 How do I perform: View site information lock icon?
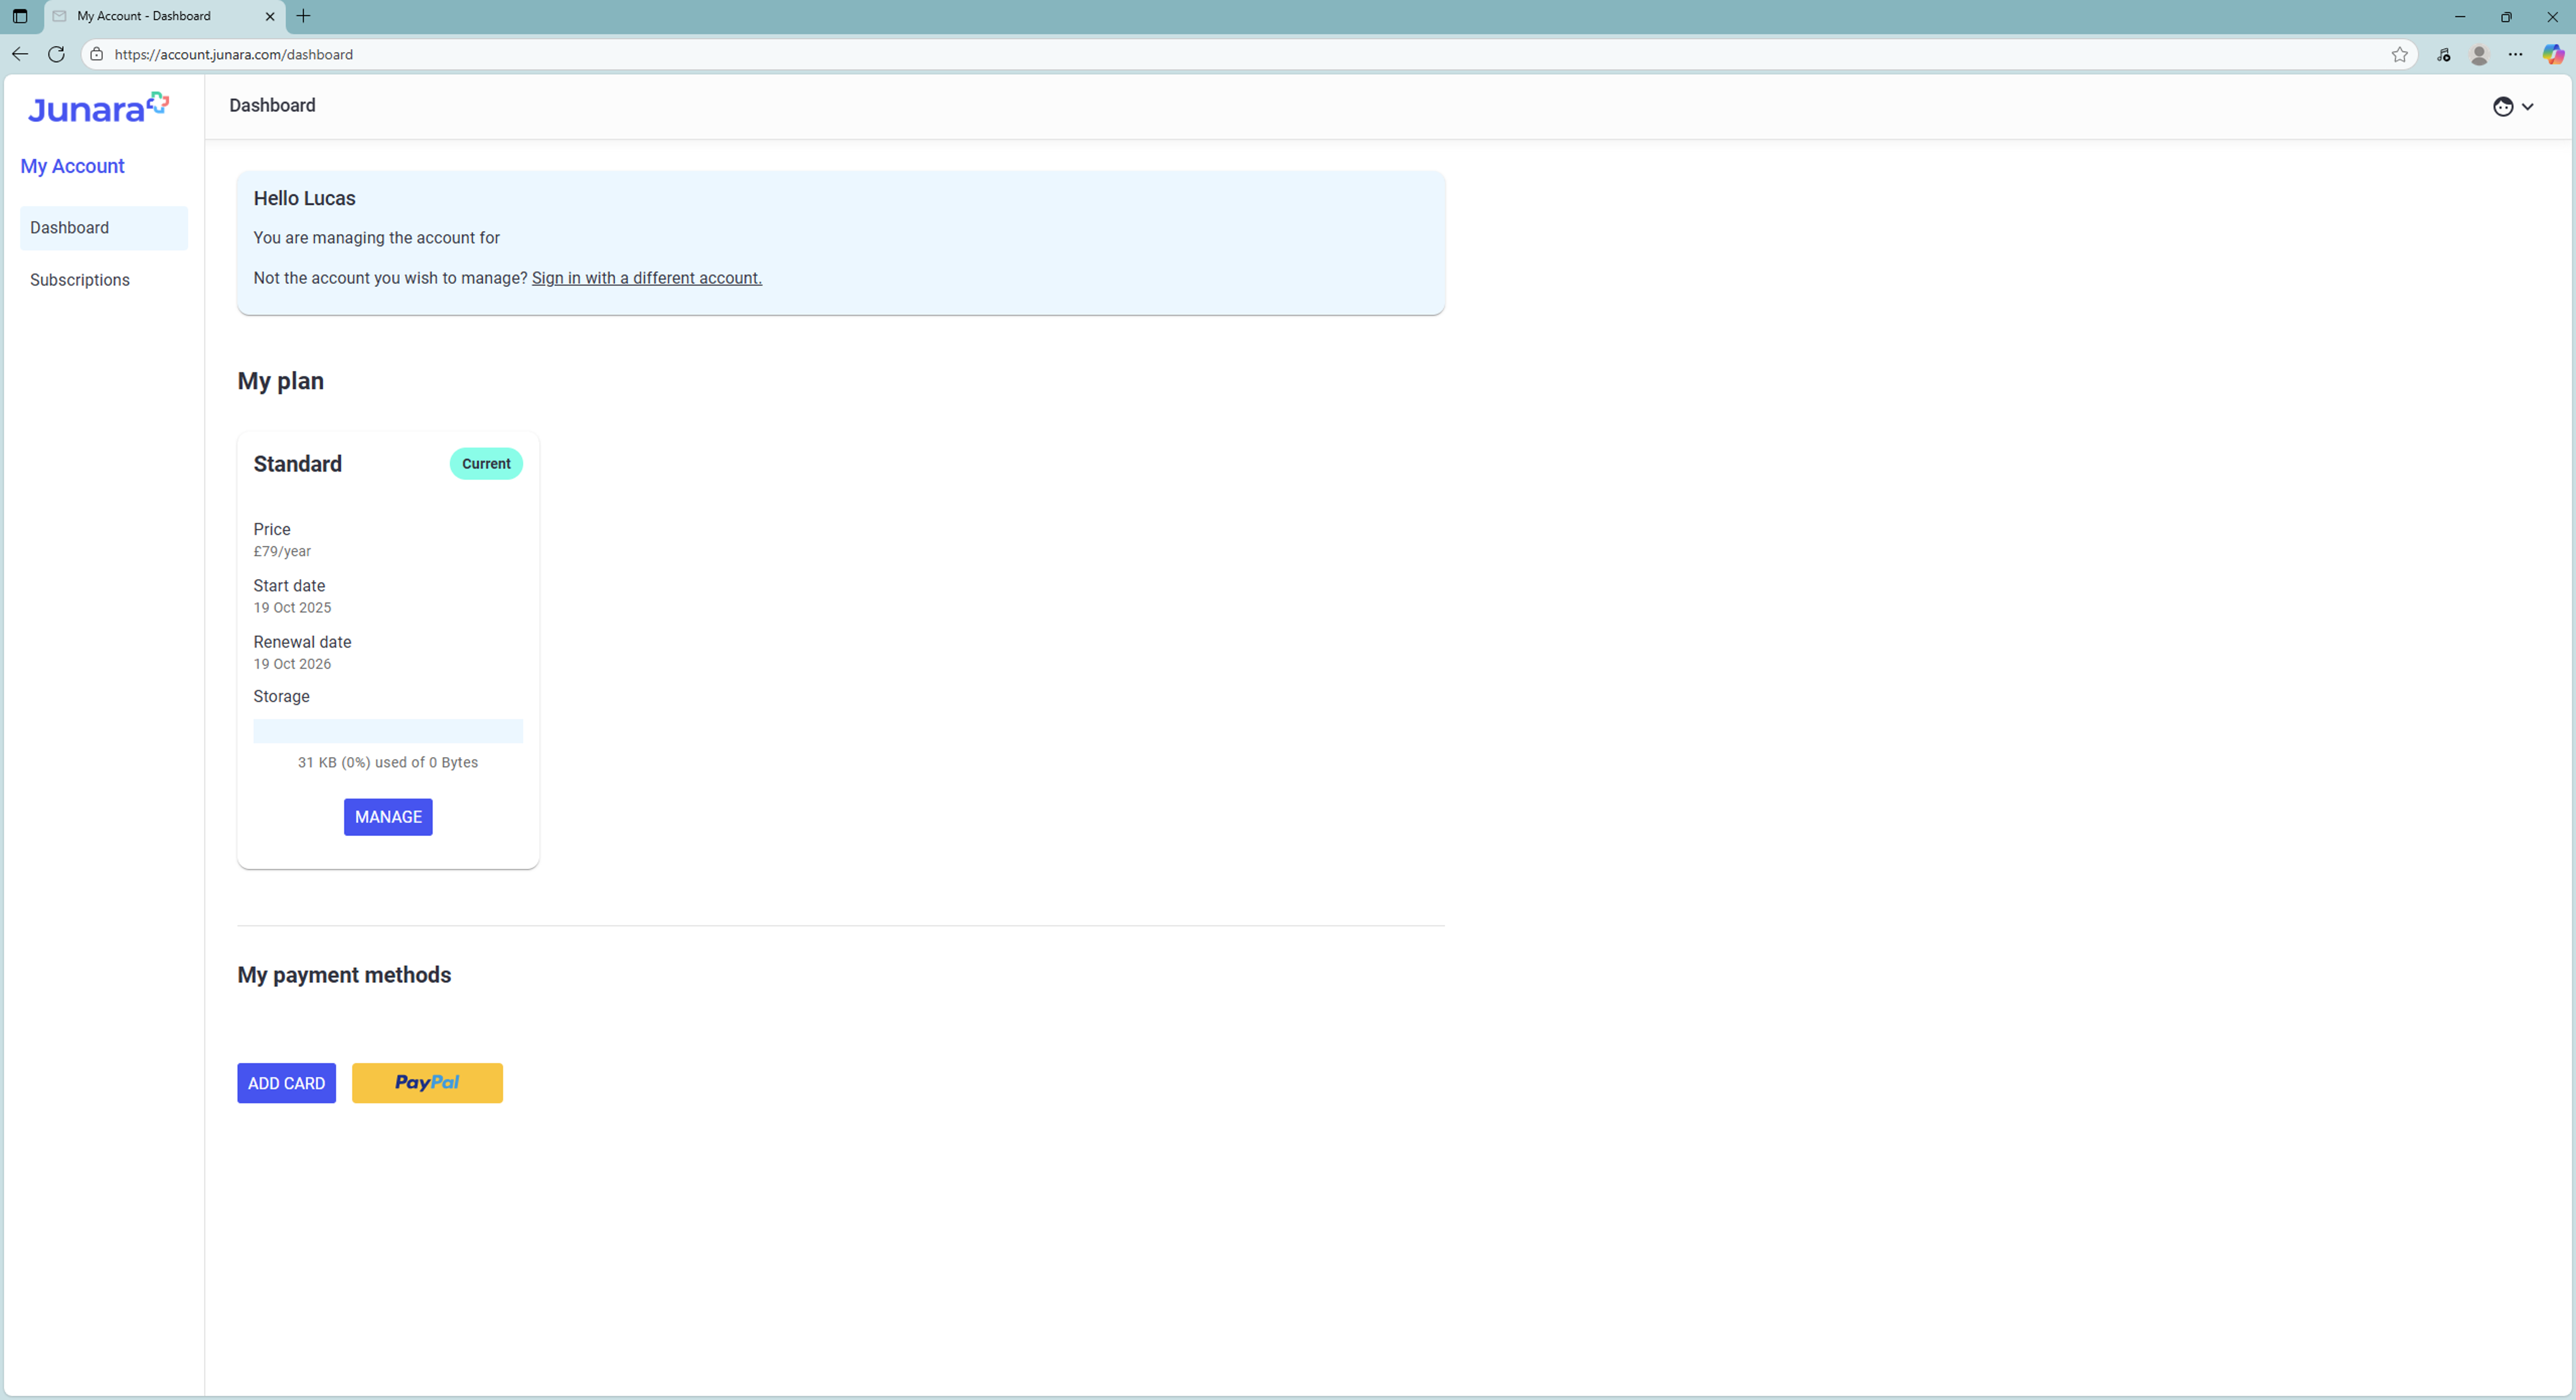tap(97, 54)
